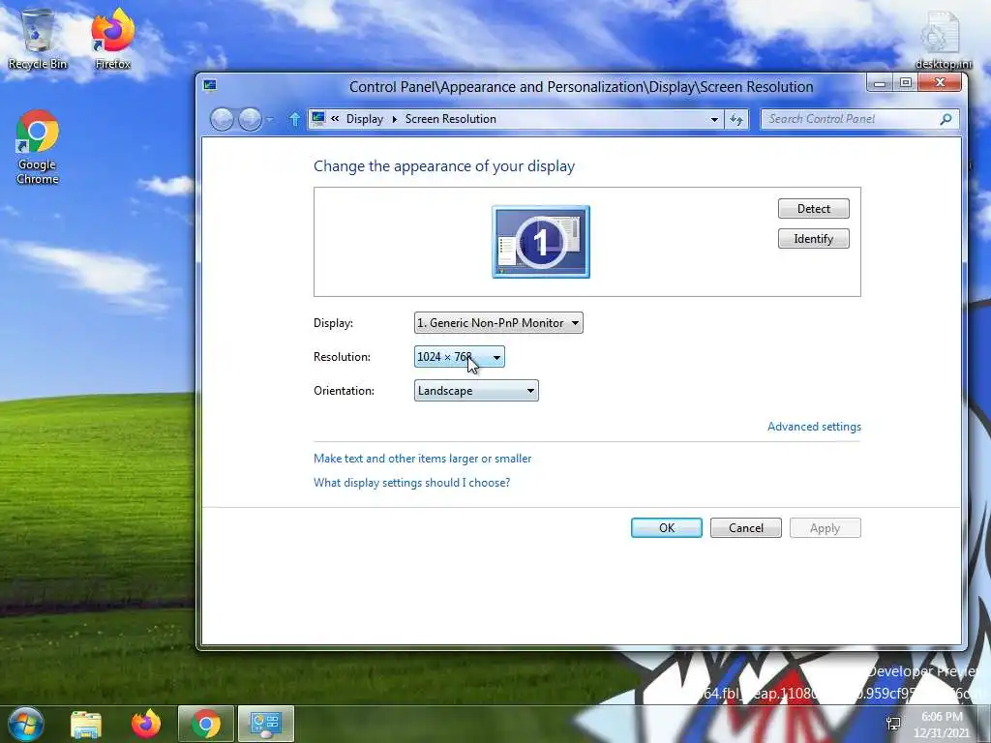Select the Firefox desktop shortcut
Screen dimensions: 991x743
pos(112,39)
